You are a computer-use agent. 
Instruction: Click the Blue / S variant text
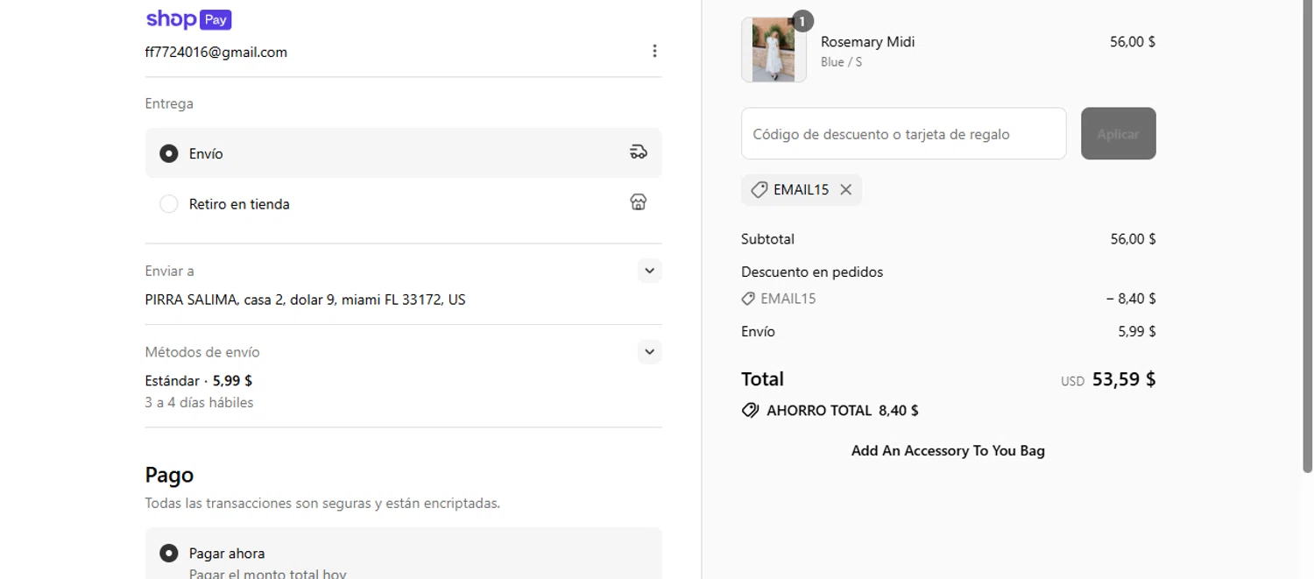tap(841, 62)
